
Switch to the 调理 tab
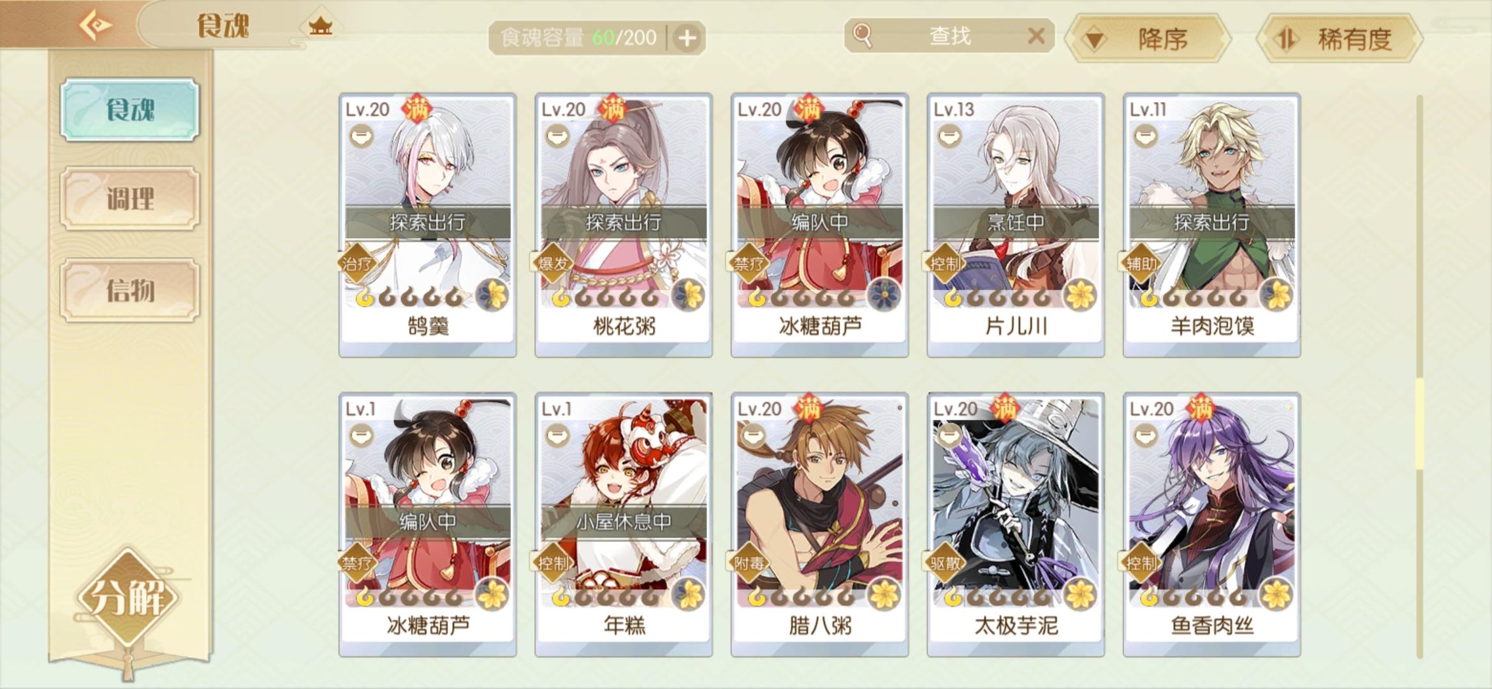[x=130, y=198]
